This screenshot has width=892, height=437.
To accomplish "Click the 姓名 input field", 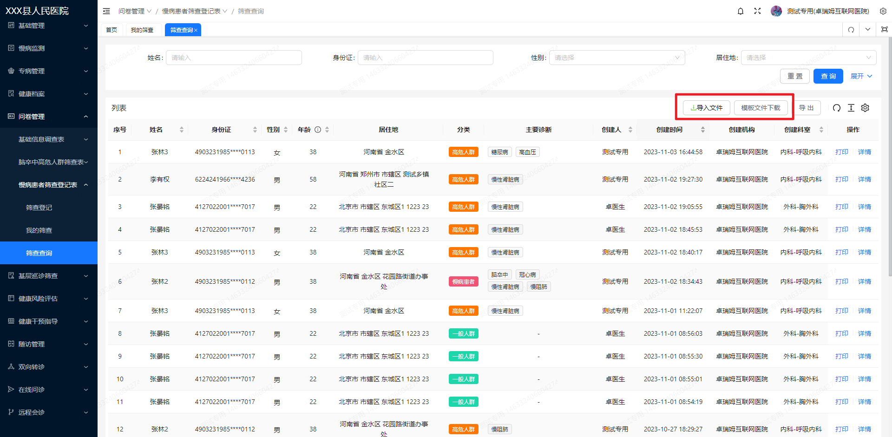I will 234,58.
